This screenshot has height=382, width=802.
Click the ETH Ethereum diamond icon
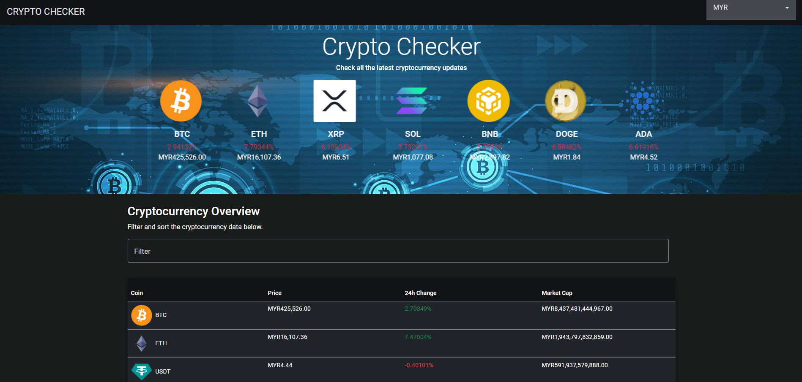tap(259, 100)
